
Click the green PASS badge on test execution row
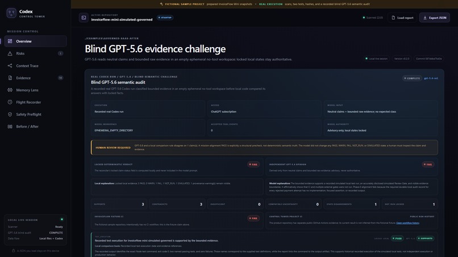click(397, 238)
